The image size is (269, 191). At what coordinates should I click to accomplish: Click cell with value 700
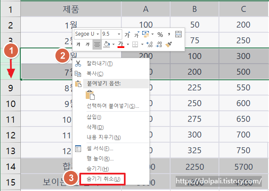click(244, 135)
